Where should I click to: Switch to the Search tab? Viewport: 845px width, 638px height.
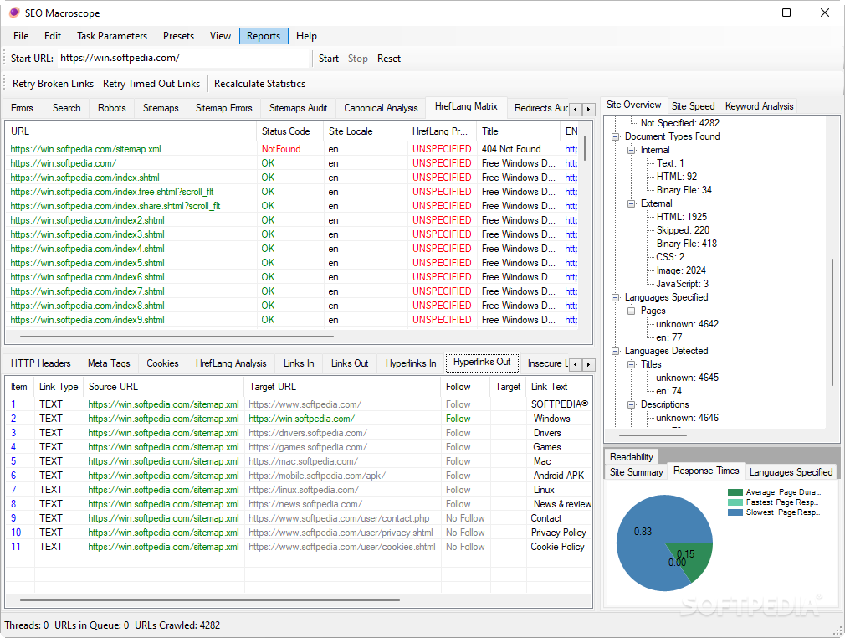(66, 108)
